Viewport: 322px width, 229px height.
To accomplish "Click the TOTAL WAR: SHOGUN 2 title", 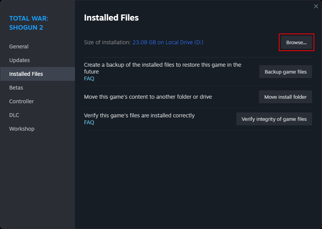I will 29,23.
